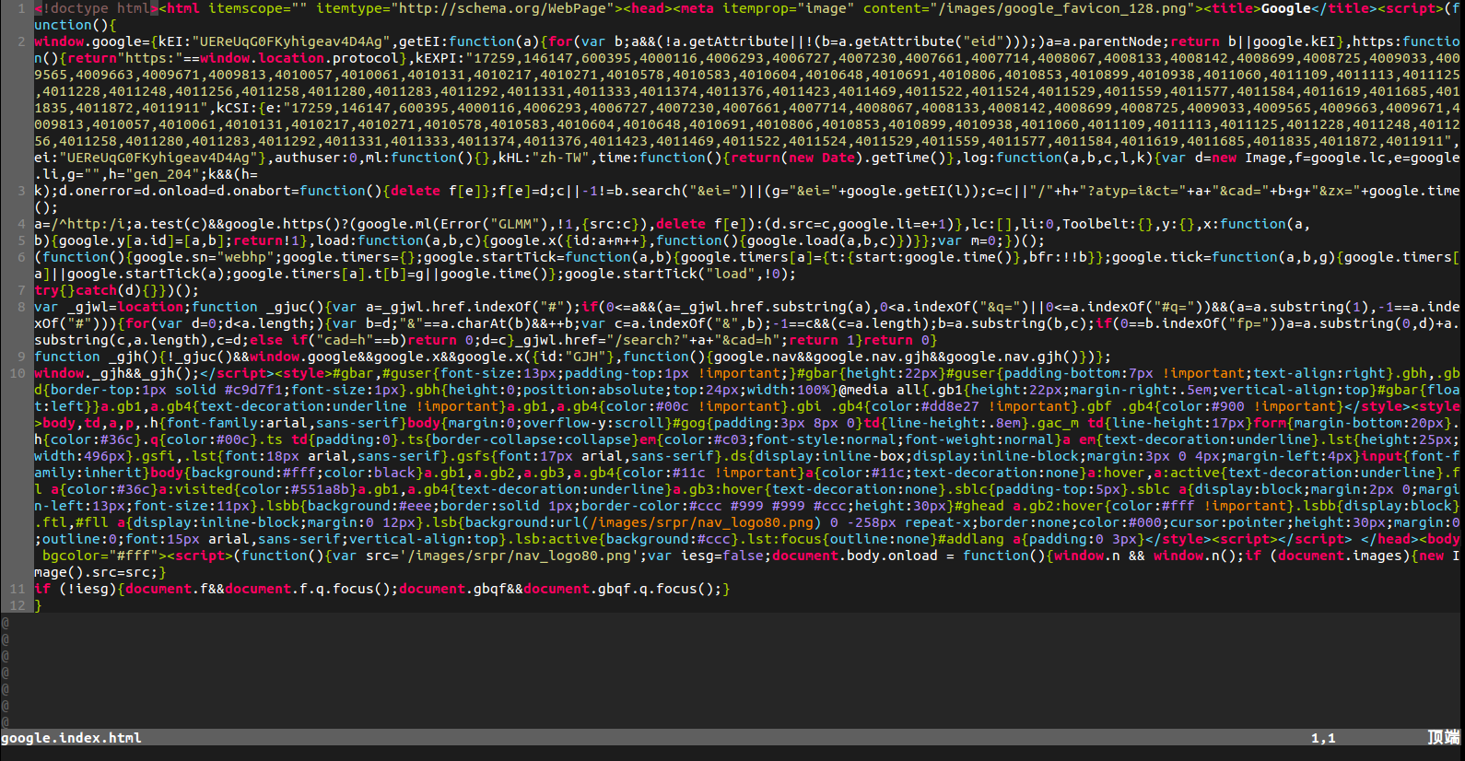
Task: Click the if (!iesg) condition
Action: pos(76,589)
